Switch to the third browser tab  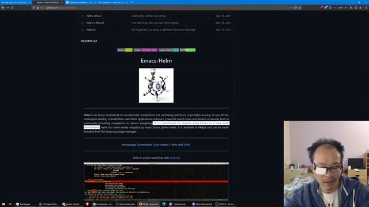tap(80, 2)
